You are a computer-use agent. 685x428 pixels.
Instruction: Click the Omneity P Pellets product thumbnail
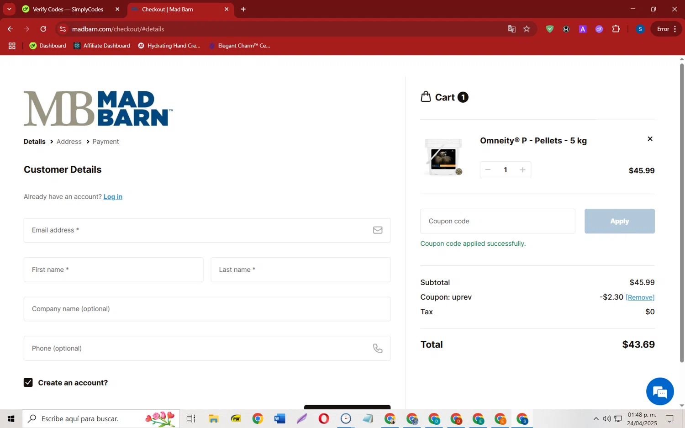coord(443,157)
